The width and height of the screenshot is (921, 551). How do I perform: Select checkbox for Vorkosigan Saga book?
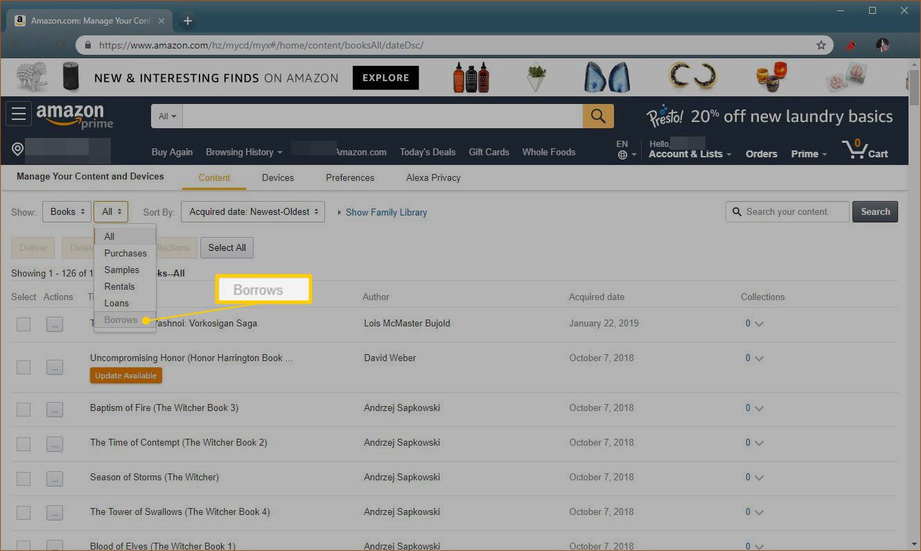click(x=24, y=324)
